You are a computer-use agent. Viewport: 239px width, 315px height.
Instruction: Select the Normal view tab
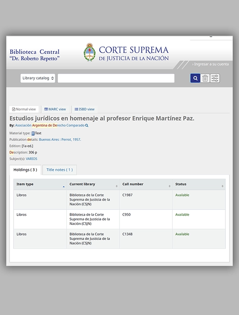24,109
